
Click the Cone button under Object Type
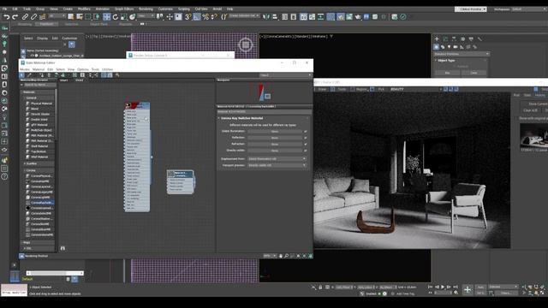click(474, 73)
